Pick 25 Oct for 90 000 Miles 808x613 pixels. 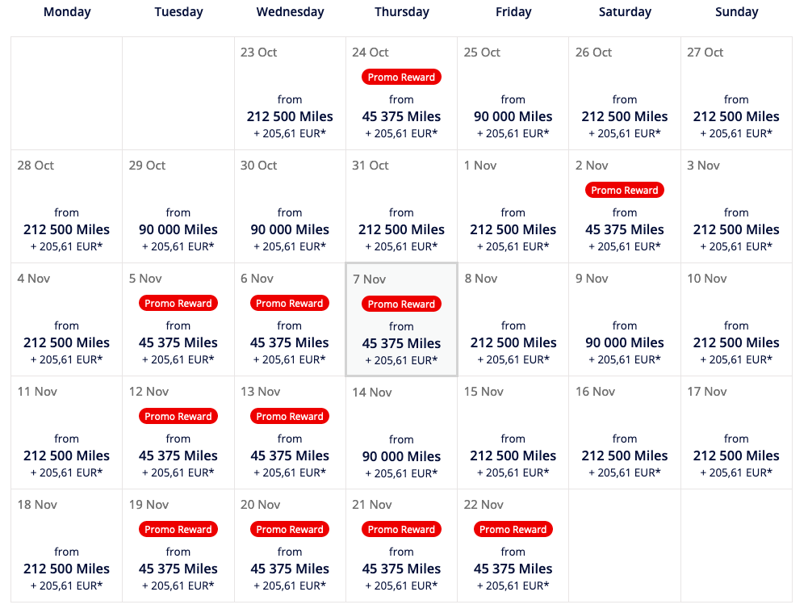(x=513, y=94)
